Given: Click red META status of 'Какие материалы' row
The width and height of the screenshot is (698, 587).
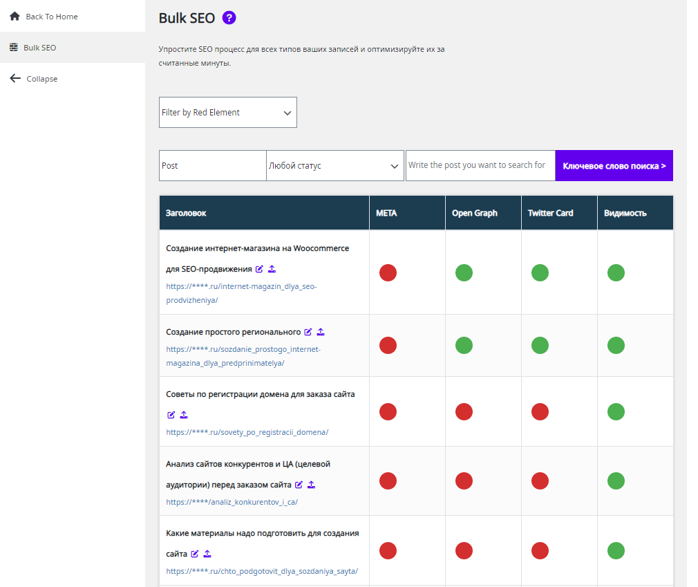Looking at the screenshot, I should [x=388, y=550].
